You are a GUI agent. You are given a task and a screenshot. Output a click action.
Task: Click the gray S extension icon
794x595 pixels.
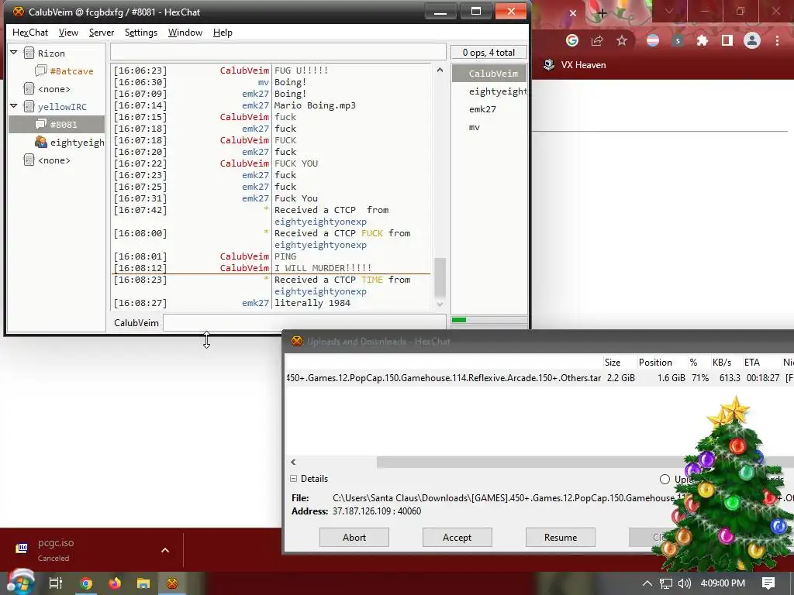point(678,40)
